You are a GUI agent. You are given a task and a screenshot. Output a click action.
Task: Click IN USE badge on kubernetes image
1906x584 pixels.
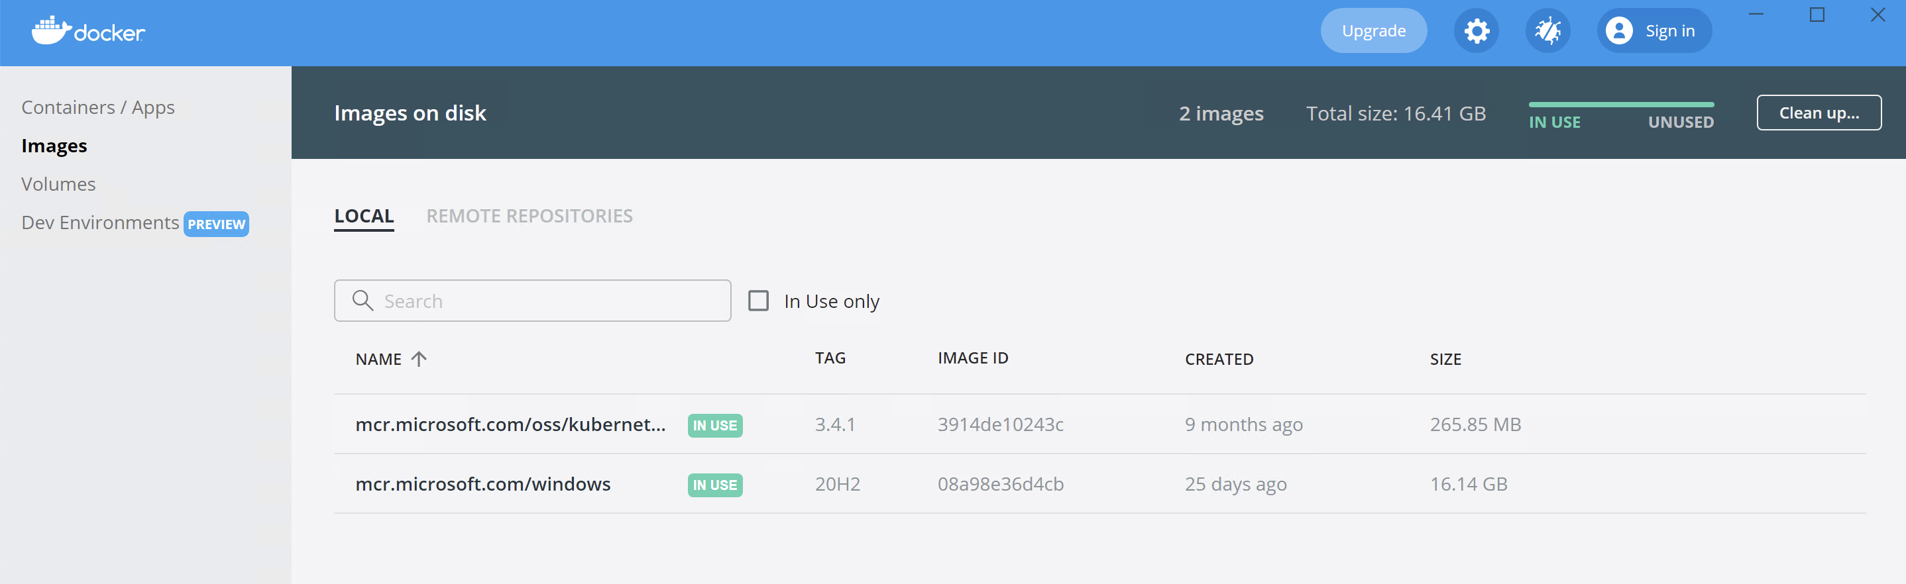click(x=714, y=425)
